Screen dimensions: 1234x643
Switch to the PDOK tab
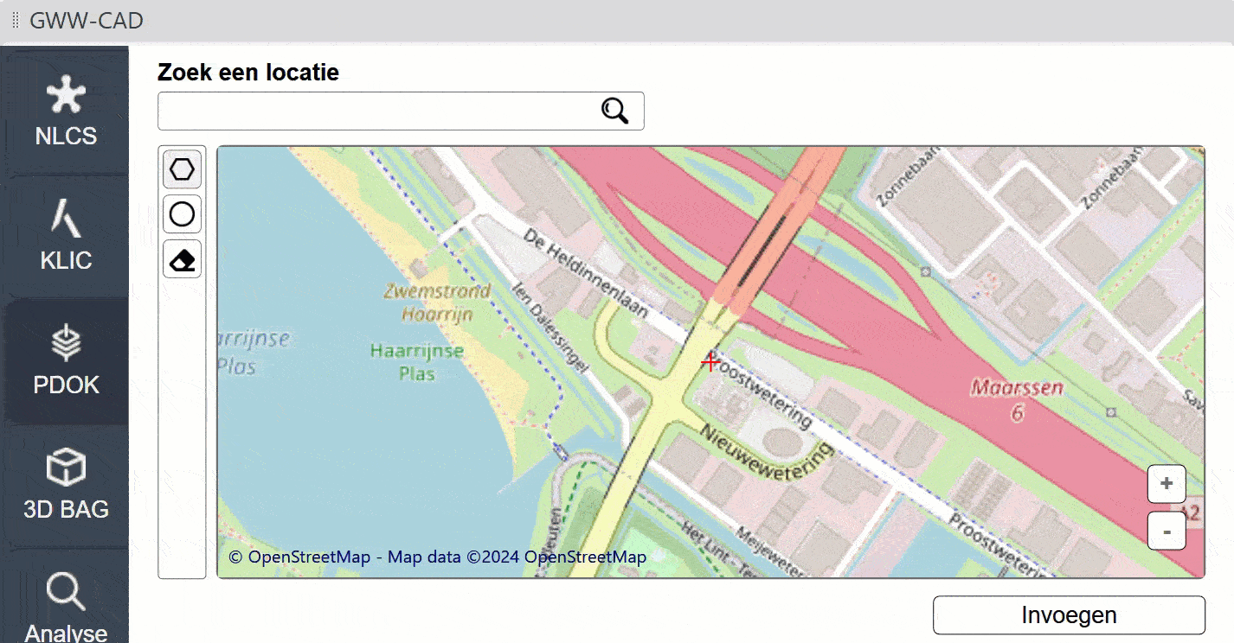[66, 361]
